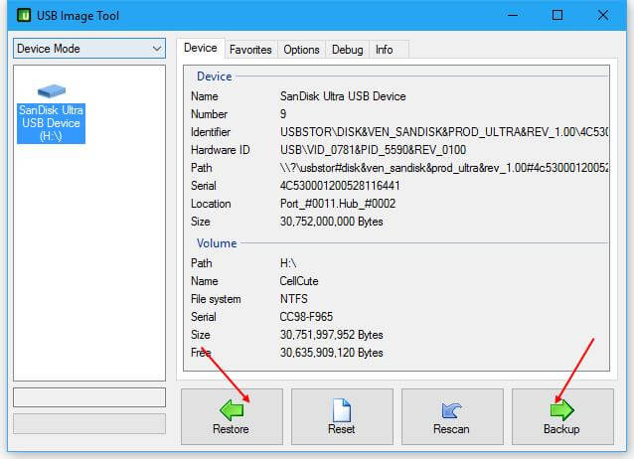Click volume size 30,751,997,952 Bytes
The image size is (634, 459).
pyautogui.click(x=331, y=335)
